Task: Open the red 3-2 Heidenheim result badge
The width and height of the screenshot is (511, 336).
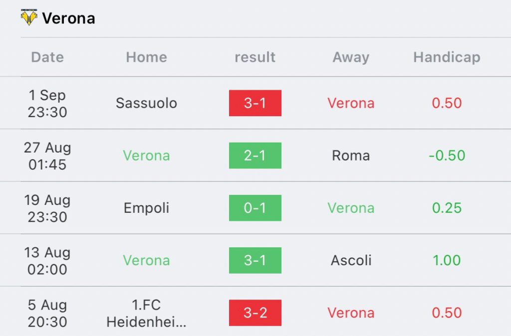Action: pos(255,313)
